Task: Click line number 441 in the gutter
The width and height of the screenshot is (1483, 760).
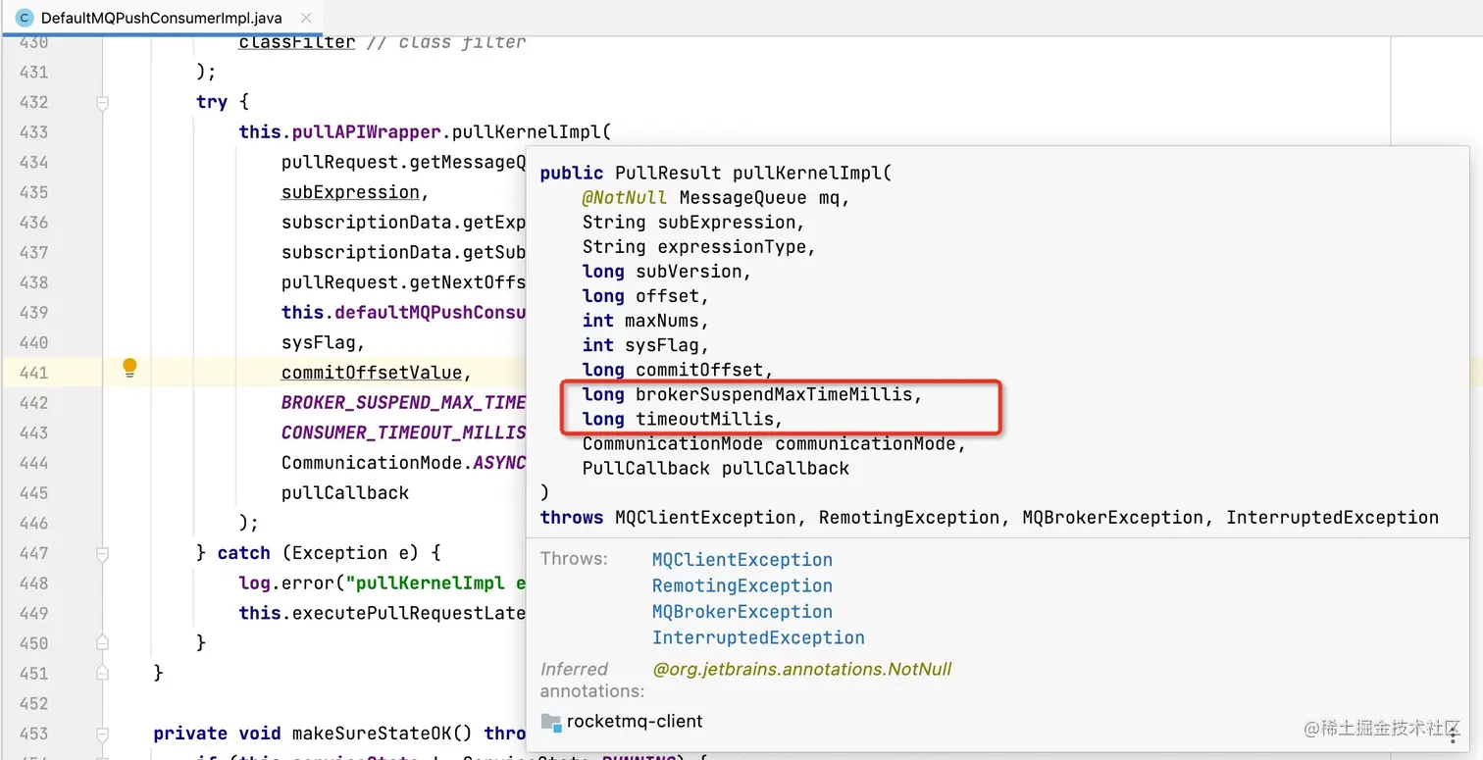Action: pos(33,373)
